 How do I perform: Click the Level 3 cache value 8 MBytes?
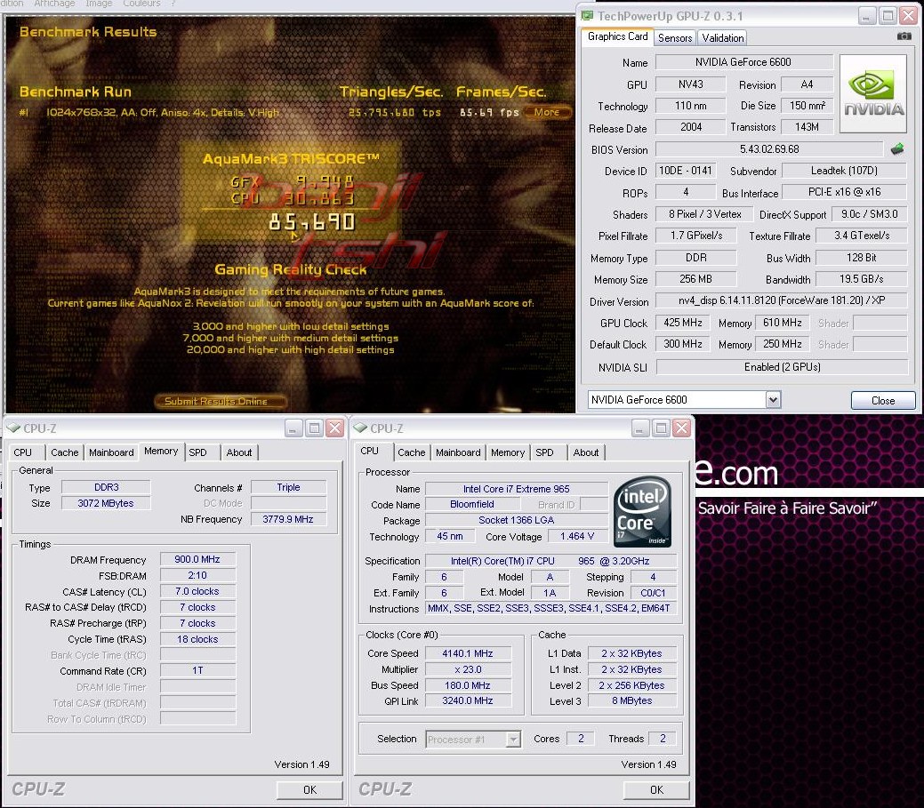pyautogui.click(x=631, y=700)
